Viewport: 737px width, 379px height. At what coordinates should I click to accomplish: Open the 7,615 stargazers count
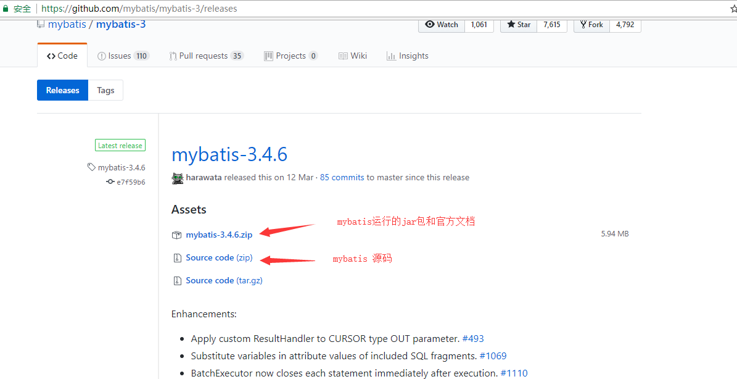[552, 25]
